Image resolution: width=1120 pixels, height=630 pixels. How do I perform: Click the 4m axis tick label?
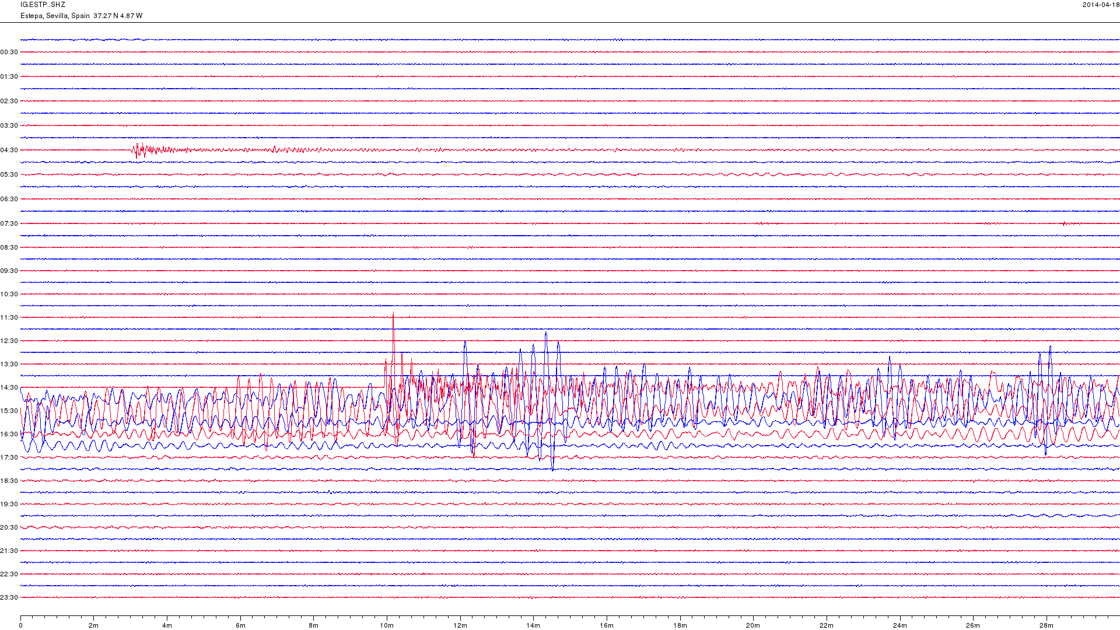point(167,625)
